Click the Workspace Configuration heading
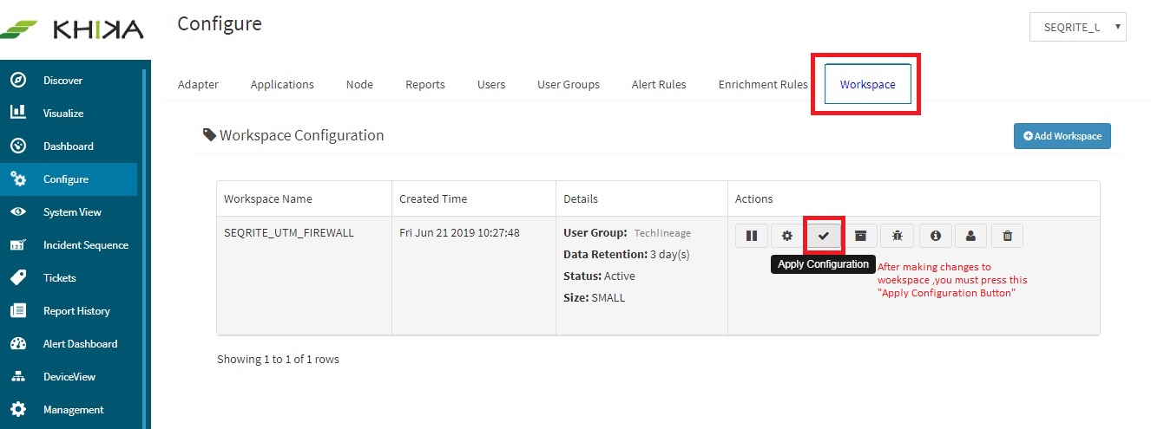This screenshot has height=429, width=1151. pyautogui.click(x=293, y=135)
